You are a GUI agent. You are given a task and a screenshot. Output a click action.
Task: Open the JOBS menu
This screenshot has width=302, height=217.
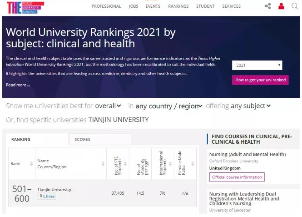pyautogui.click(x=134, y=6)
